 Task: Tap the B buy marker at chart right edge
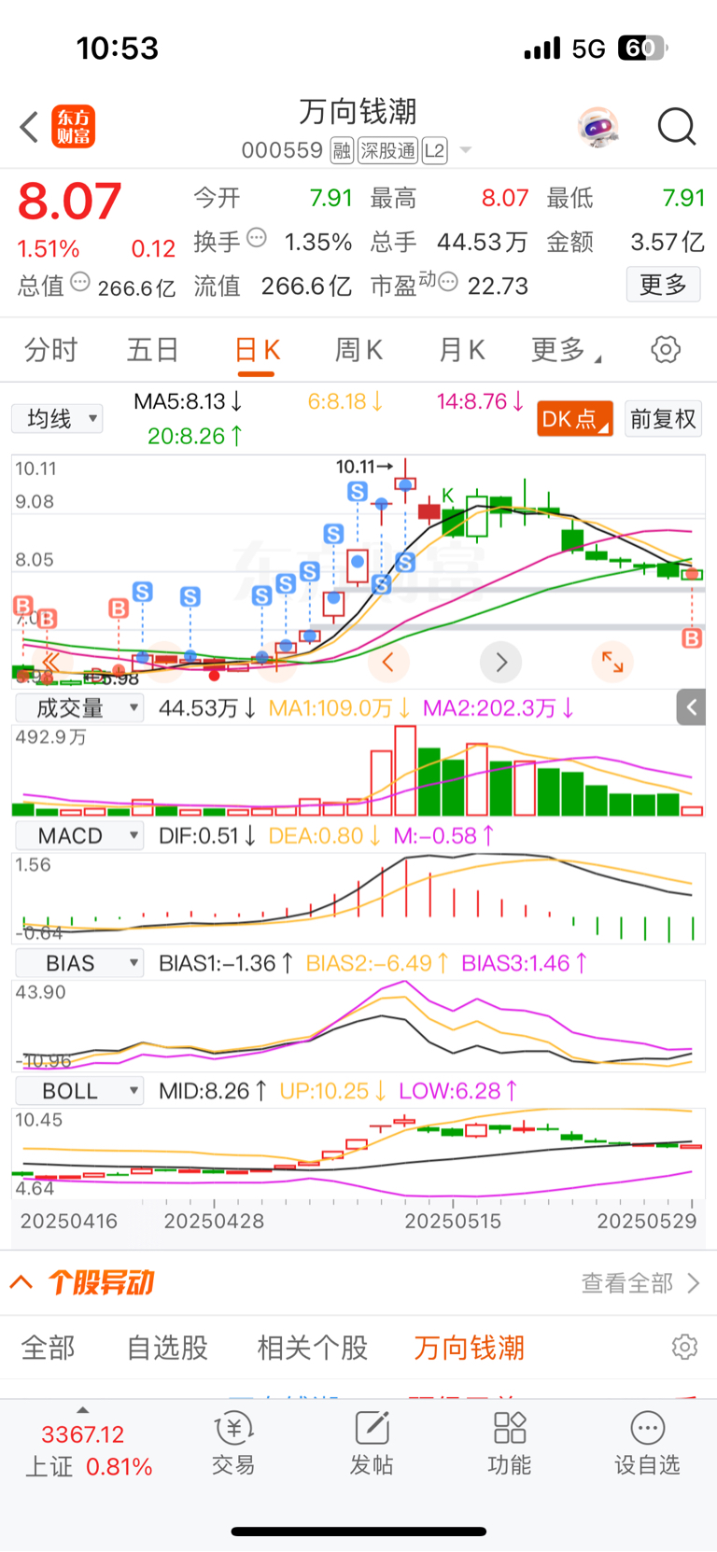692,638
